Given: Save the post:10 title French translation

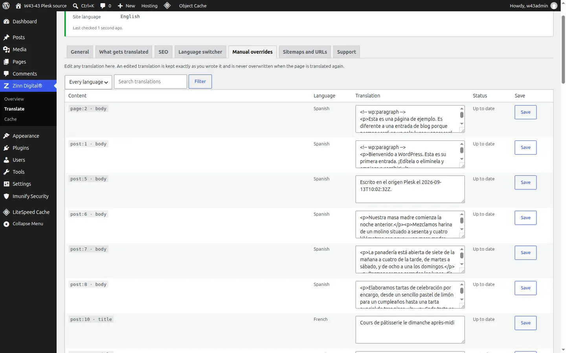Looking at the screenshot, I should pyautogui.click(x=526, y=323).
